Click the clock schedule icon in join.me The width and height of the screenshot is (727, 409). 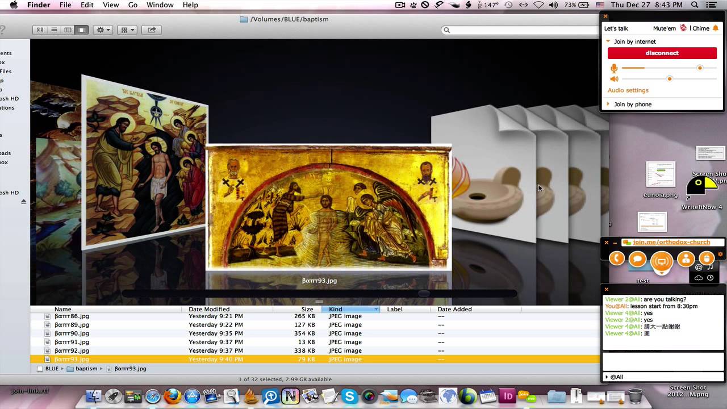710,278
